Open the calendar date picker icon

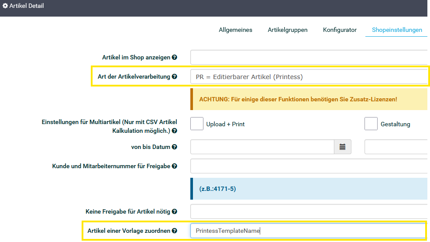pos(343,147)
